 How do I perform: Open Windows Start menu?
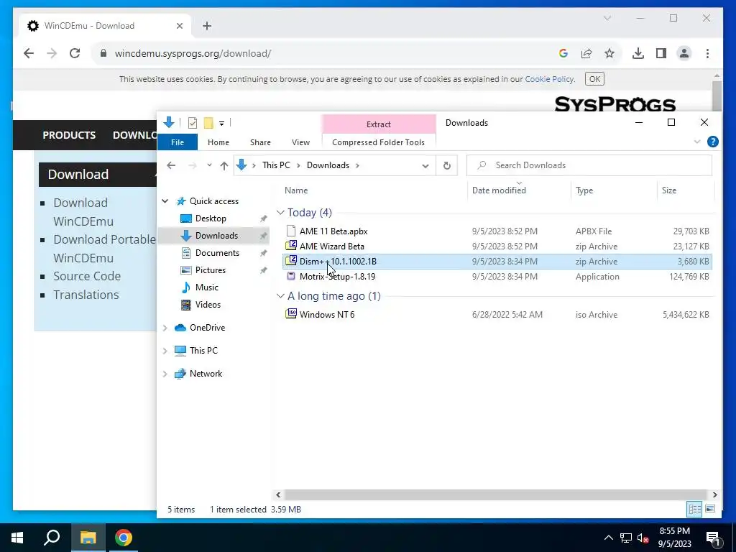(17, 538)
